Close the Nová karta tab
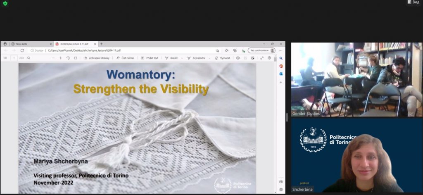The image size is (423, 195). point(51,44)
